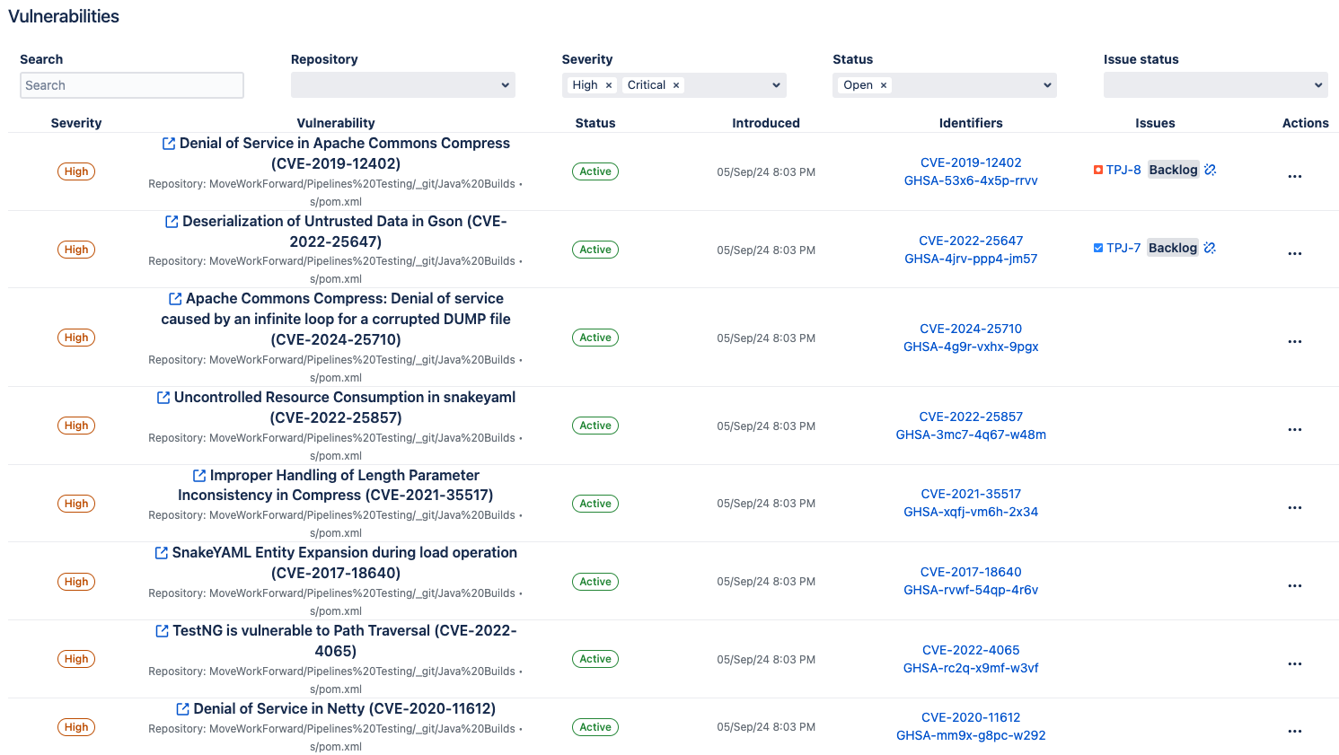Open actions menu for Netty CVE-2020-11612 row
Screen dimensions: 1339x755
click(1294, 731)
